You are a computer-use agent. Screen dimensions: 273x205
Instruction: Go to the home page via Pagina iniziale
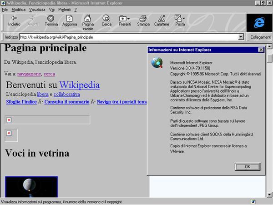pyautogui.click(x=88, y=23)
